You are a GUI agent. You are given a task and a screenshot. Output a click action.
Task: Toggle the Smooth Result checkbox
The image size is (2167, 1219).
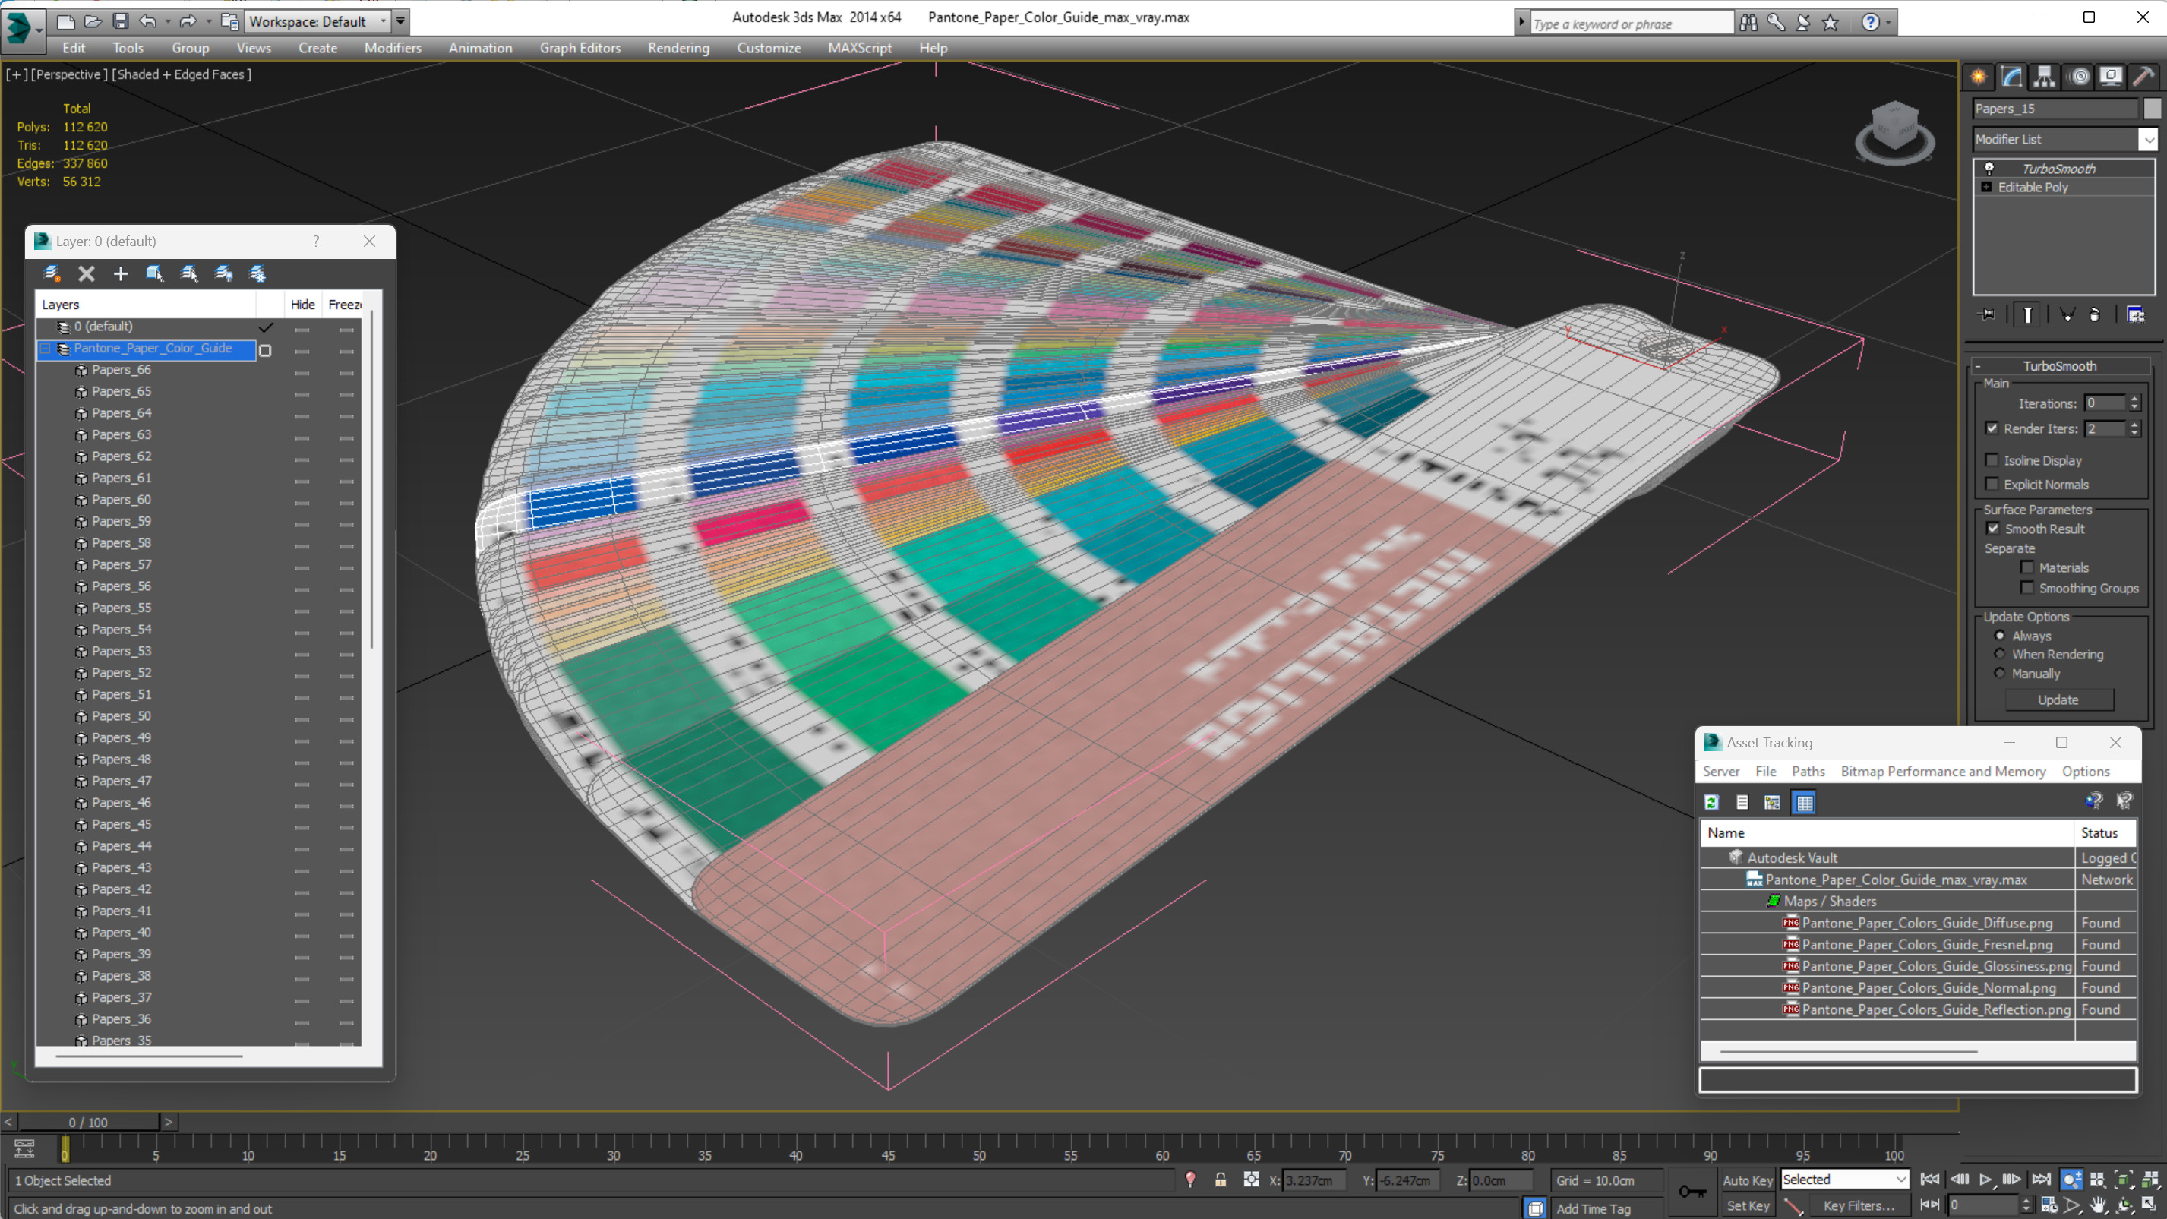1992,529
